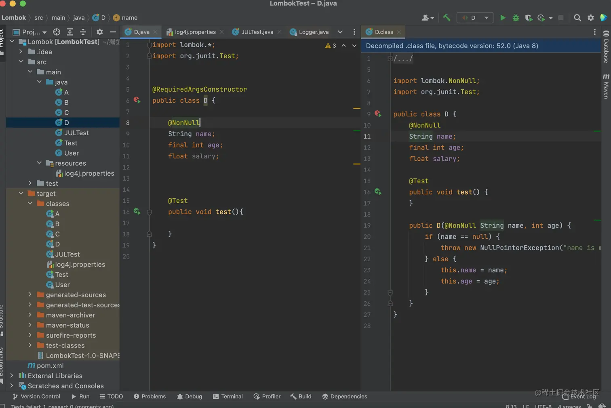Open the log4j.properties editor tab
Image resolution: width=611 pixels, height=408 pixels.
point(195,32)
